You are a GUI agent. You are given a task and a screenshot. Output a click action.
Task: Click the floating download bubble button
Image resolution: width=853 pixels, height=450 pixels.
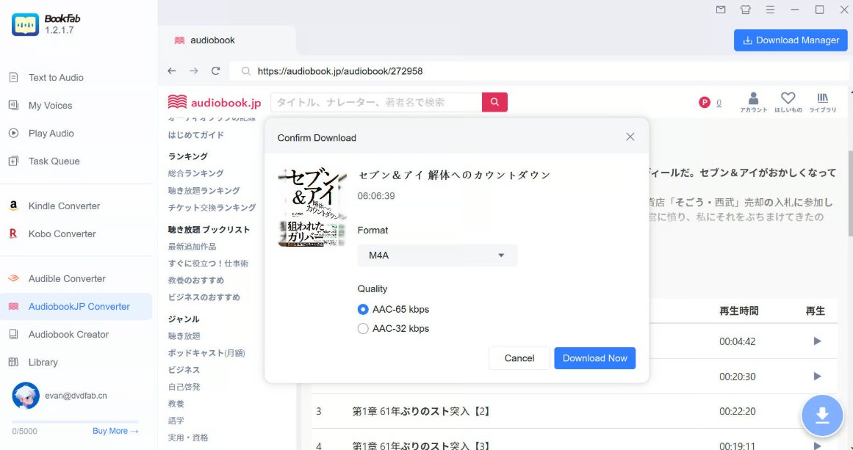coord(821,415)
